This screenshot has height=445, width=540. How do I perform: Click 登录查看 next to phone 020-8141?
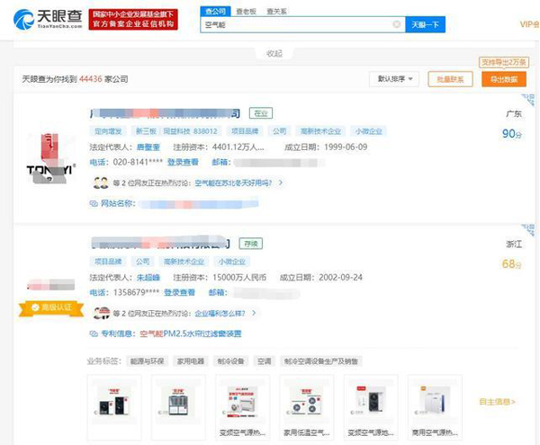[183, 163]
